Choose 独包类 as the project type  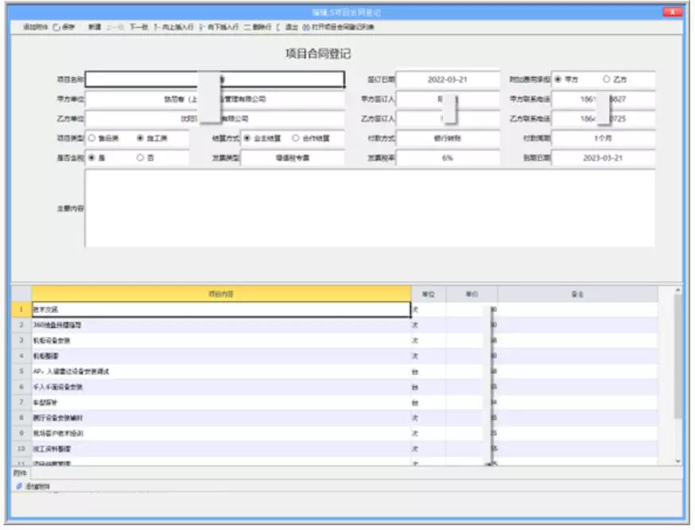point(92,138)
